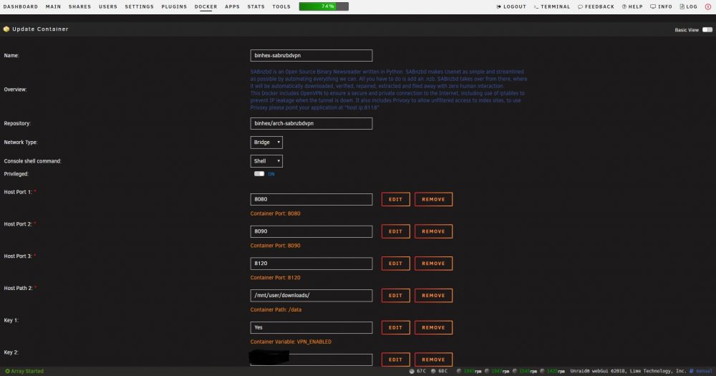Click the manual link in footer

pyautogui.click(x=704, y=371)
